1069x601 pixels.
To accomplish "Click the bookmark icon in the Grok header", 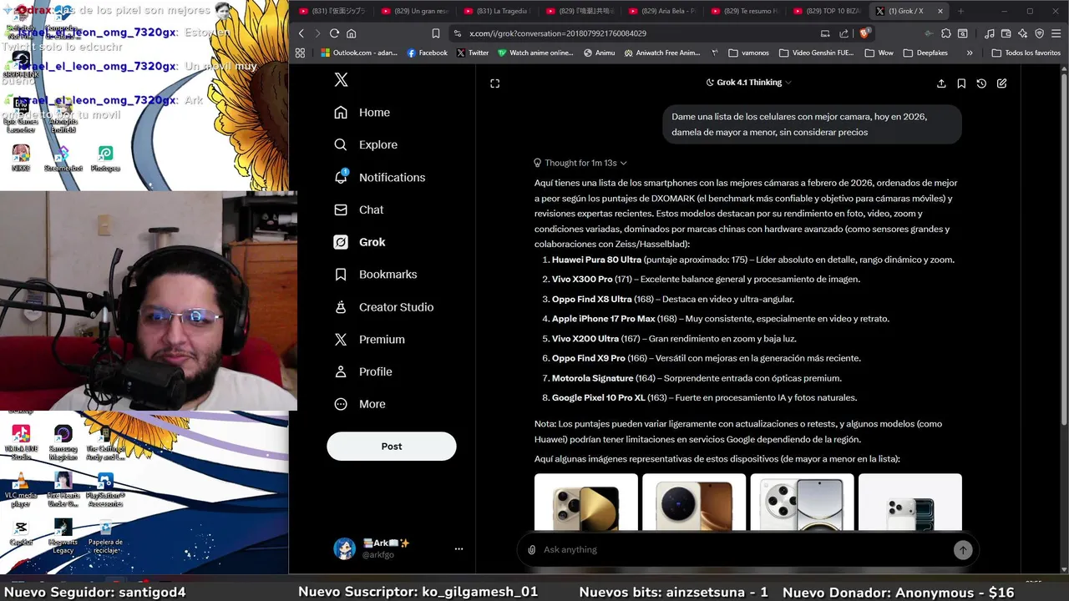I will click(x=961, y=83).
